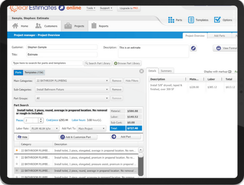The height and width of the screenshot is (185, 244).
Task: Click the parts list Description column header
Action: coord(96,144)
